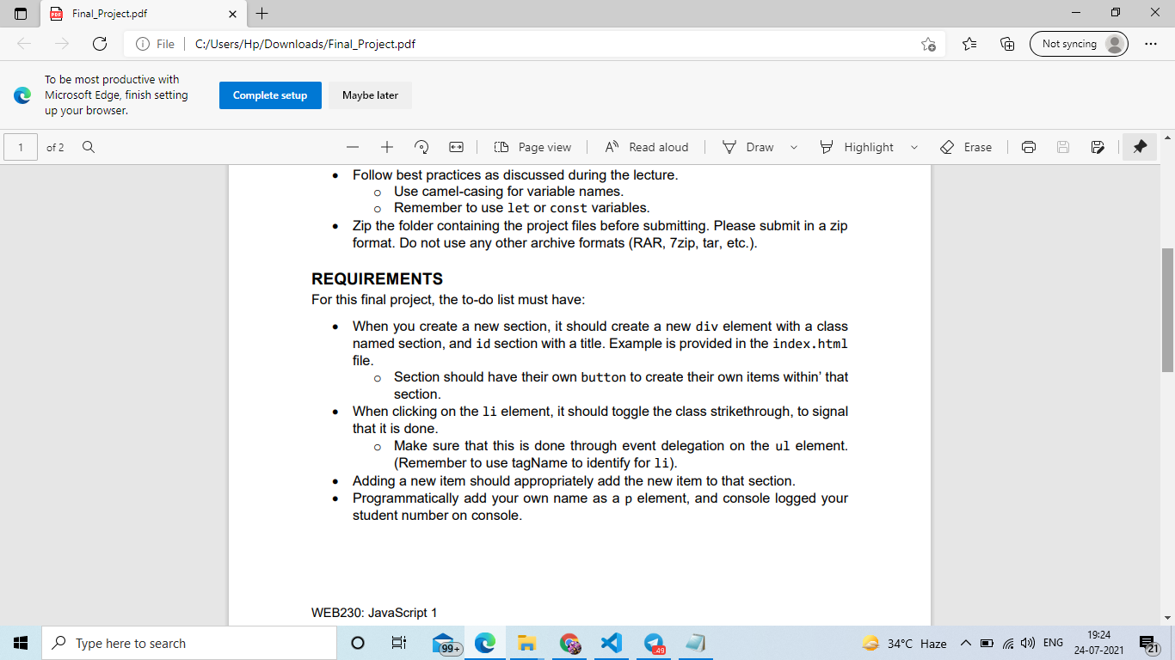The height and width of the screenshot is (660, 1175).
Task: Click the WEB230: JavaScript 1 footer text
Action: [x=374, y=613]
